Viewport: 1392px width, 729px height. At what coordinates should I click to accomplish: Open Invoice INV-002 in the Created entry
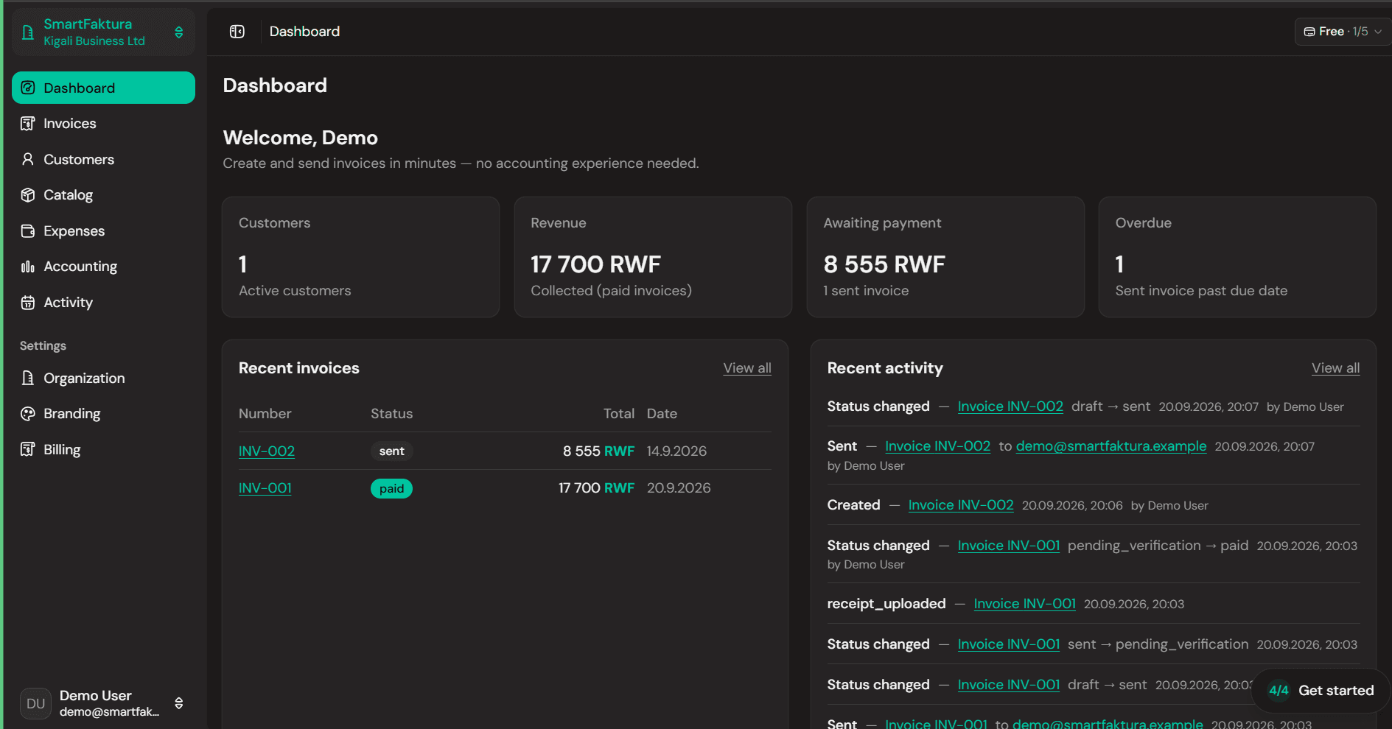[x=961, y=505]
